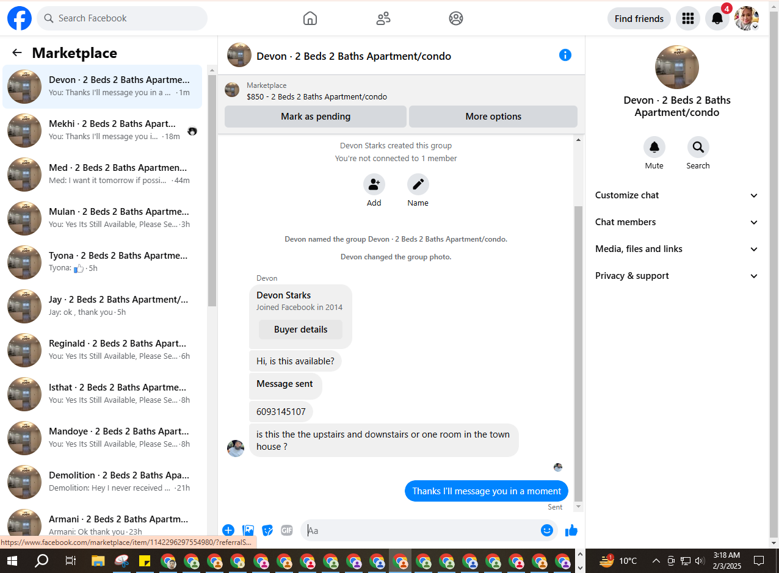The height and width of the screenshot is (573, 779).
Task: Add people to the group
Action: coord(374,184)
